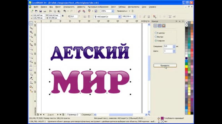The height and width of the screenshot is (124, 222).
Task: Click the 'Смещение' offset input field
Action: tap(168, 47)
